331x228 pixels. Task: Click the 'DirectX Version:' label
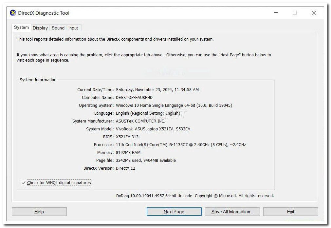pyautogui.click(x=99, y=168)
